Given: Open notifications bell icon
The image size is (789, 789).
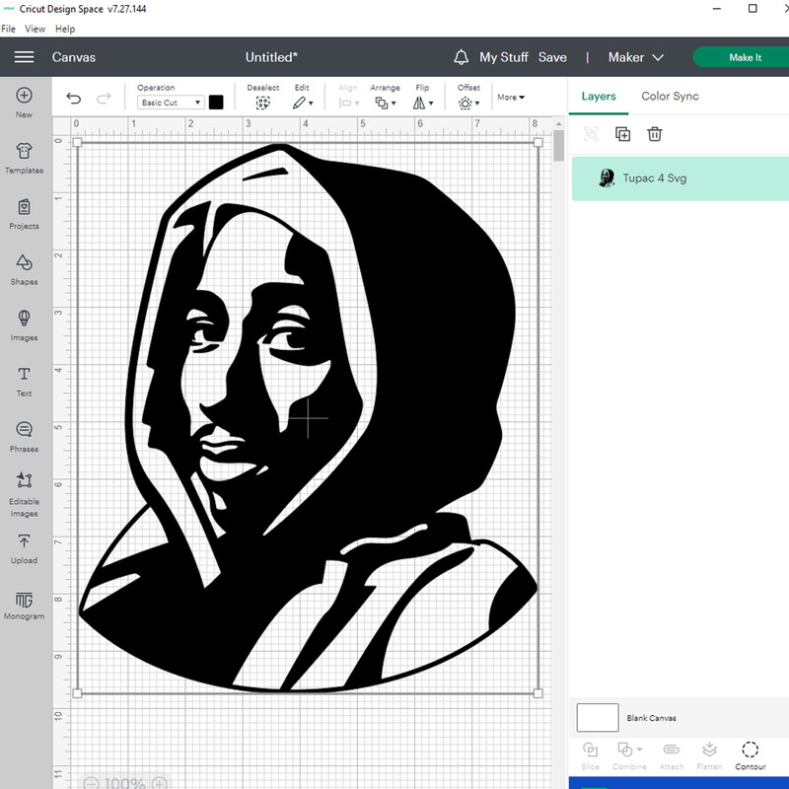Looking at the screenshot, I should point(461,57).
